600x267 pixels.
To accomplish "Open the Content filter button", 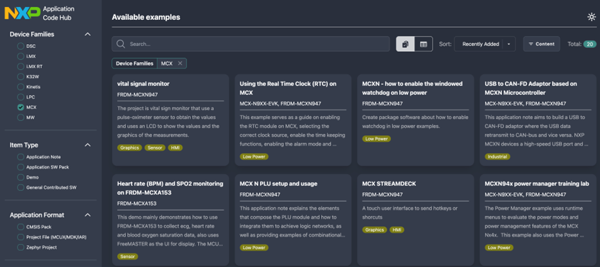I will [541, 44].
